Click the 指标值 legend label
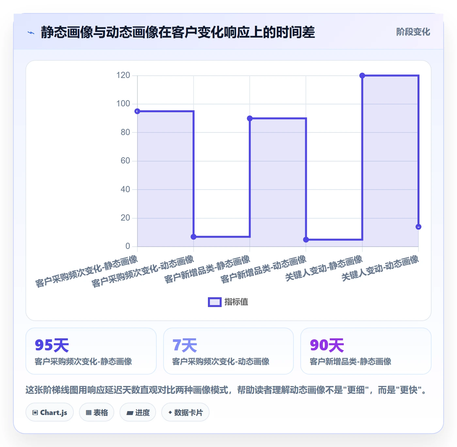The image size is (457, 447). pyautogui.click(x=236, y=302)
